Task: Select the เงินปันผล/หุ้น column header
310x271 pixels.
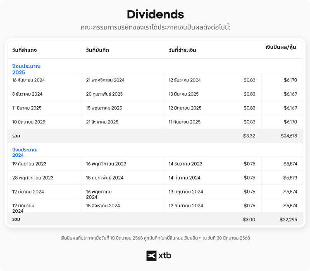Action: 281,47
